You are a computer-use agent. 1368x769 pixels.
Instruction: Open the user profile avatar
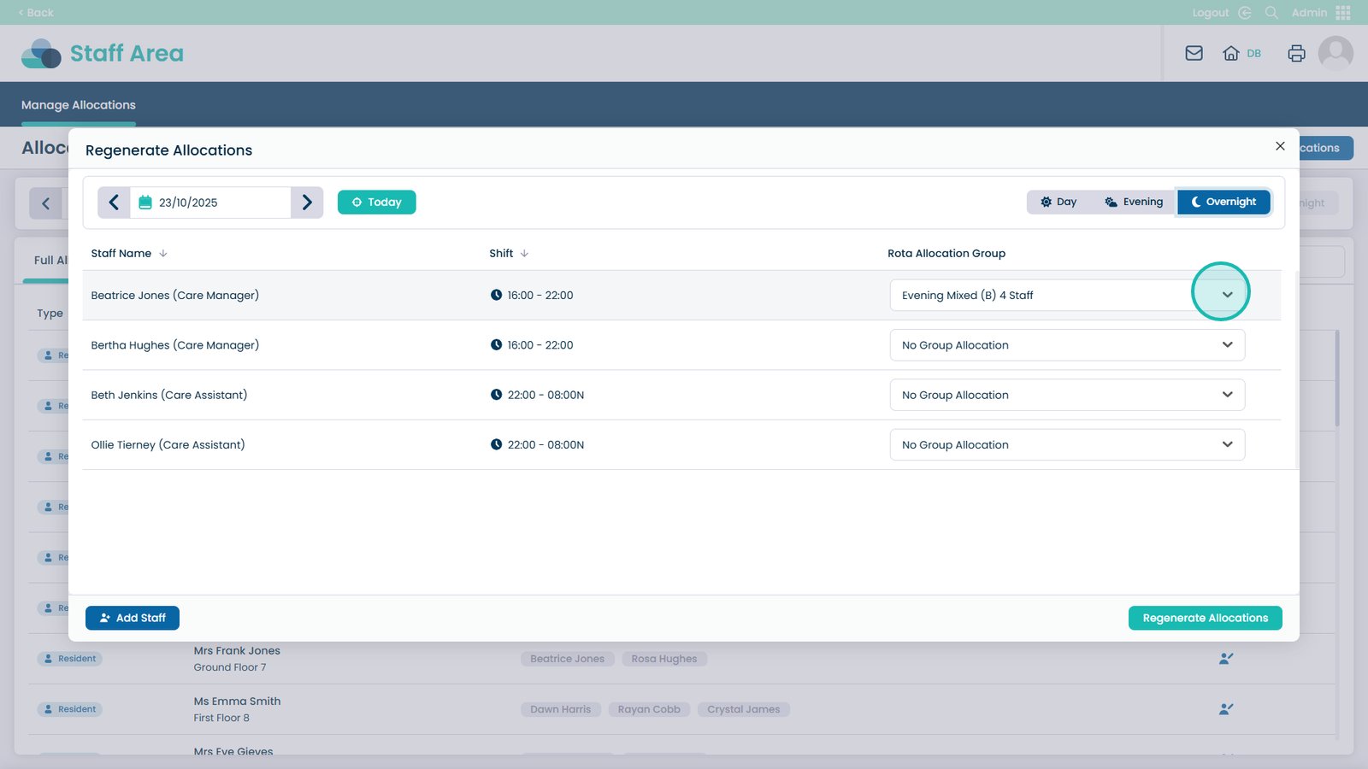(1335, 53)
